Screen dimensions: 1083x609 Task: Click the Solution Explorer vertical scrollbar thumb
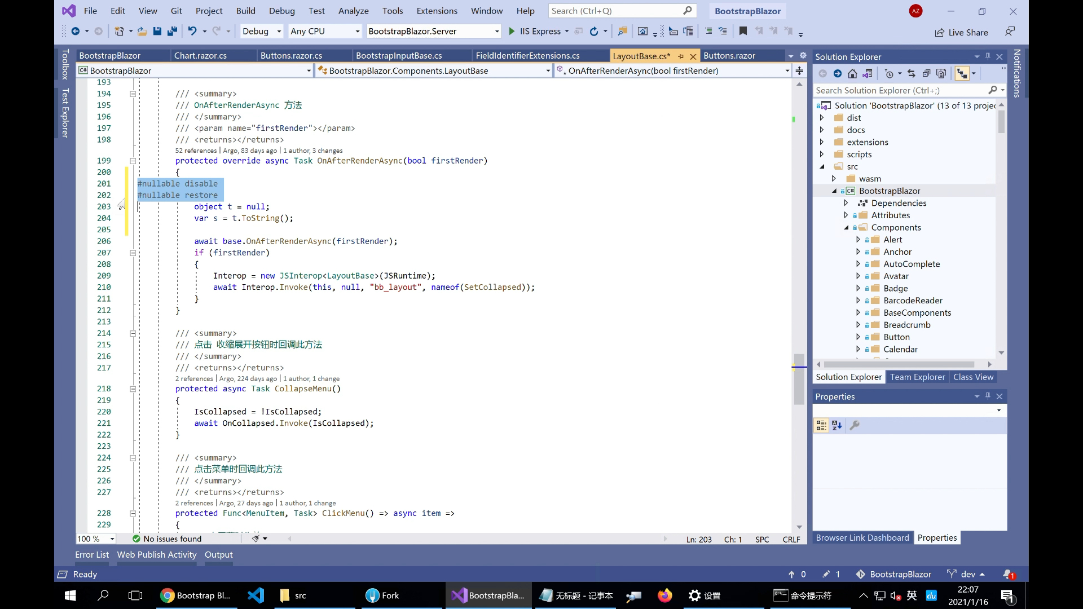(x=1001, y=121)
